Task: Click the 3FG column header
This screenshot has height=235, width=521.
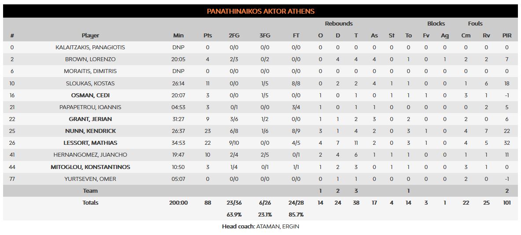Action: tap(265, 35)
